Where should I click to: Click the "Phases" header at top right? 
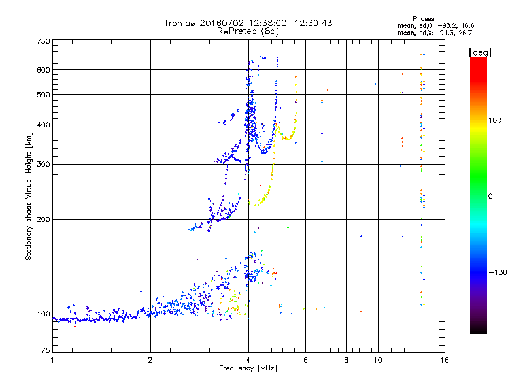[423, 19]
